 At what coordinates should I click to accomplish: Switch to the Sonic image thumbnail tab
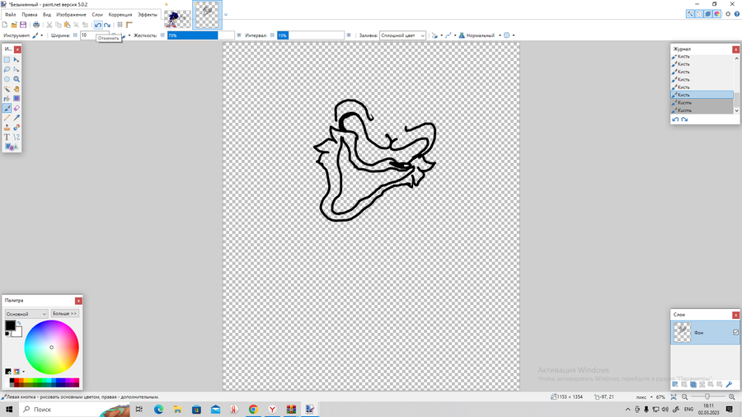click(177, 18)
